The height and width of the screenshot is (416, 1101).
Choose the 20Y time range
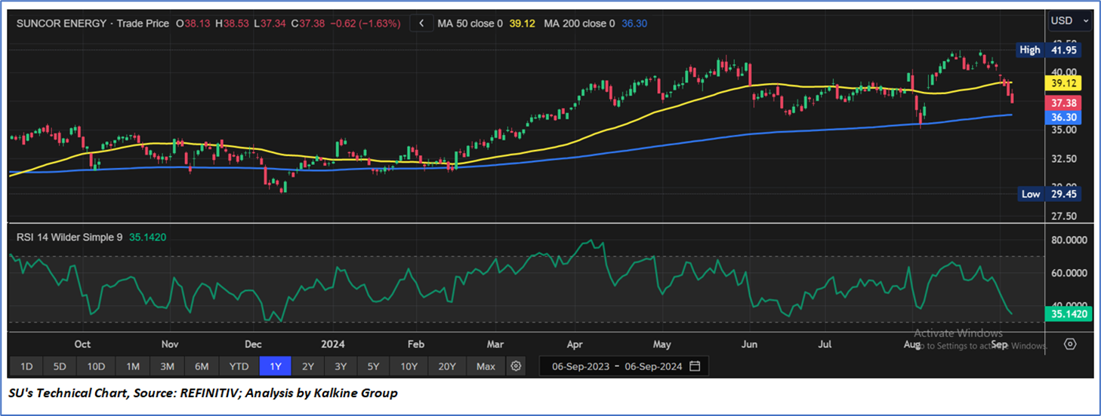pos(447,366)
